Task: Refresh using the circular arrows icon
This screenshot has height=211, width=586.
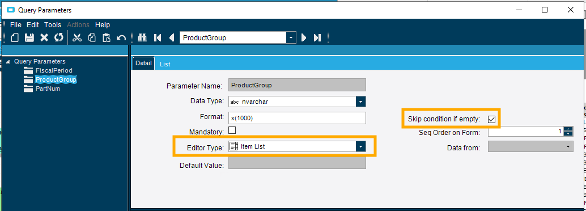Action: pos(59,37)
